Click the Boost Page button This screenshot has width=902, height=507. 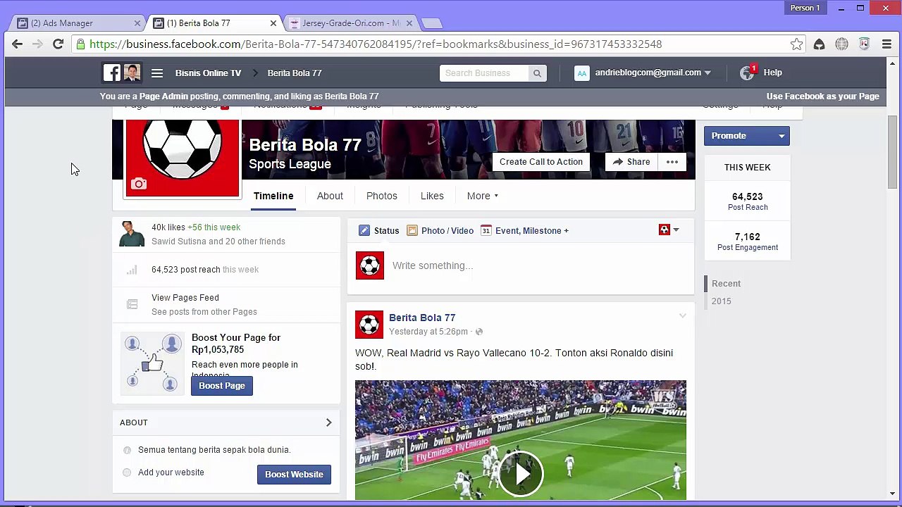[222, 386]
